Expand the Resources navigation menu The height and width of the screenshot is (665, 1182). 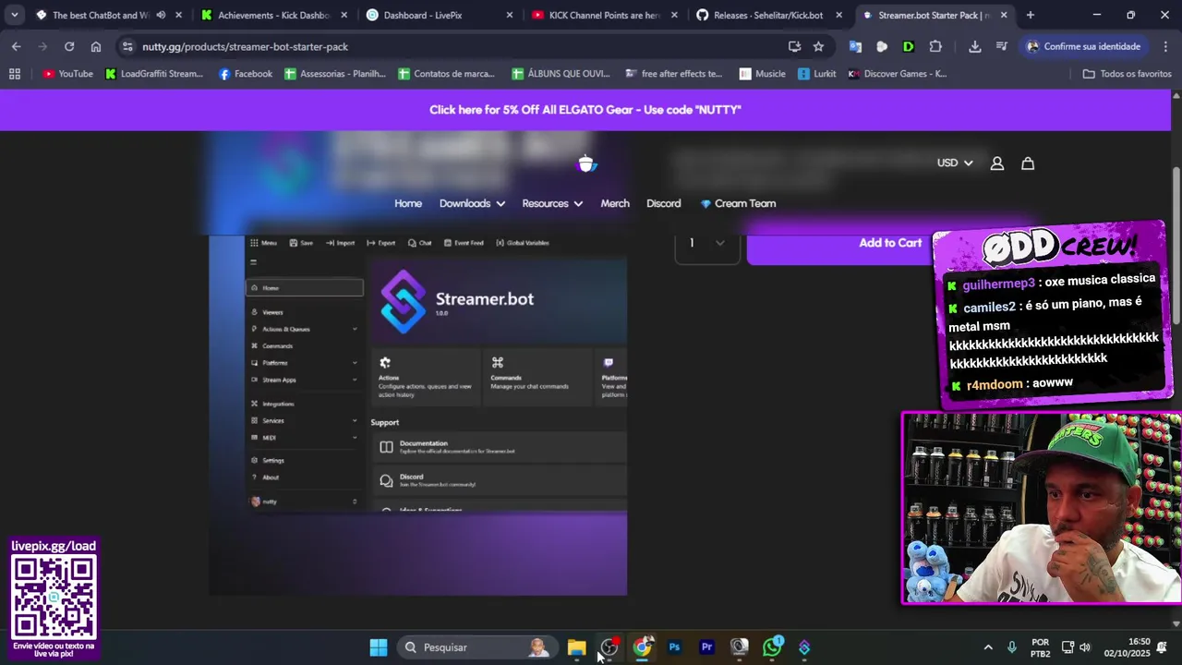[552, 203]
